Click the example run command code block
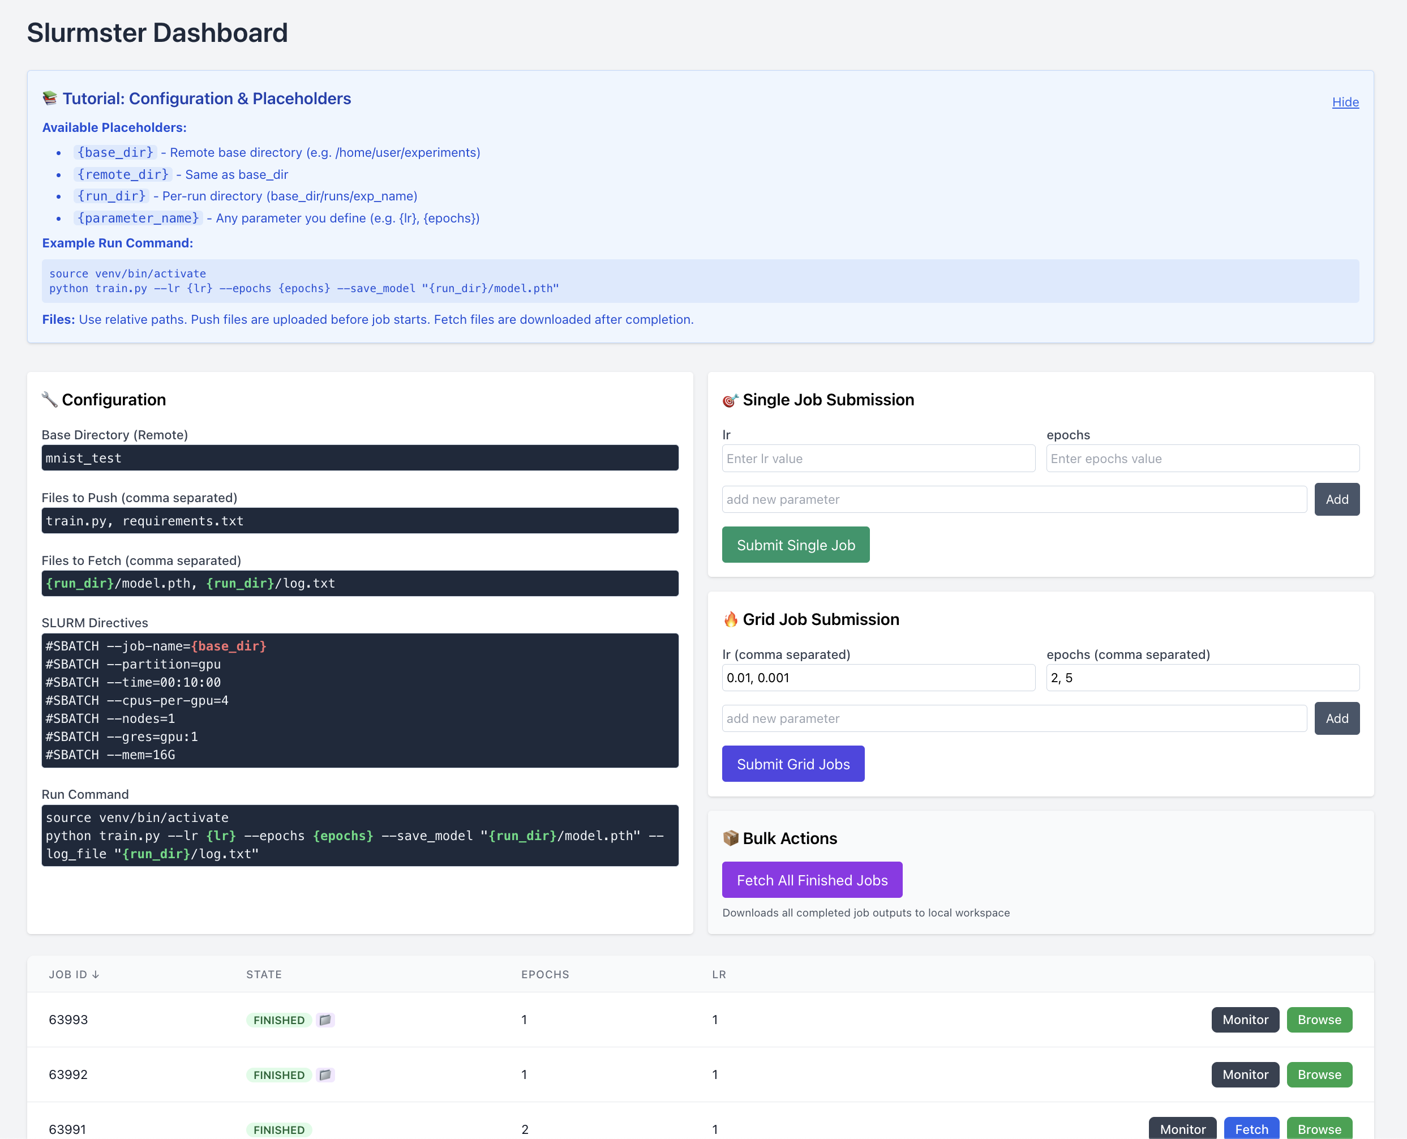 [701, 281]
